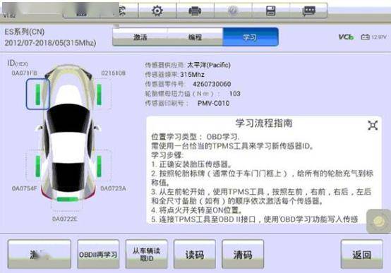The width and height of the screenshot is (391, 273).
Task: Click supplier text 太平洋(Pacific)
Action: click(x=209, y=65)
